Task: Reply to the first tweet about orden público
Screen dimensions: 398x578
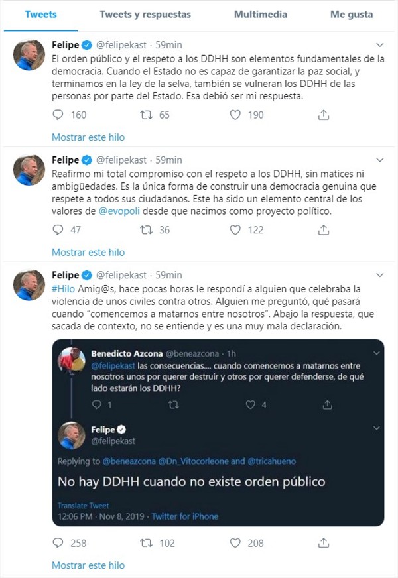Action: coord(58,115)
